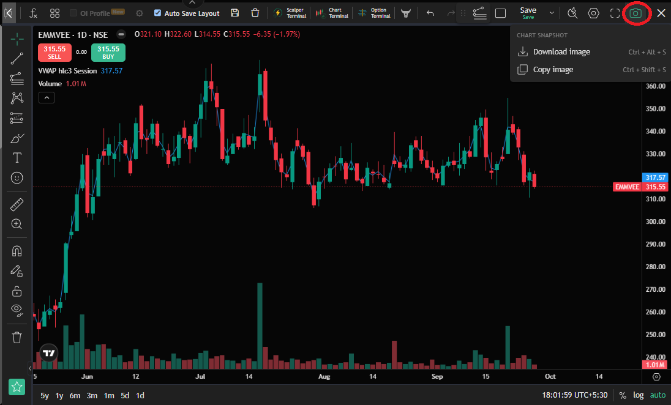671x405 pixels.
Task: Switch to 5d time range
Action: [125, 396]
